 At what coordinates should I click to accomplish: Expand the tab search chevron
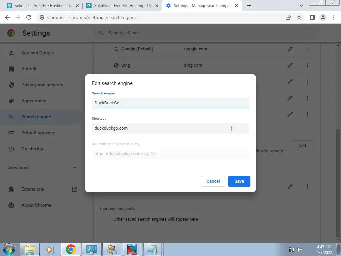click(x=301, y=6)
